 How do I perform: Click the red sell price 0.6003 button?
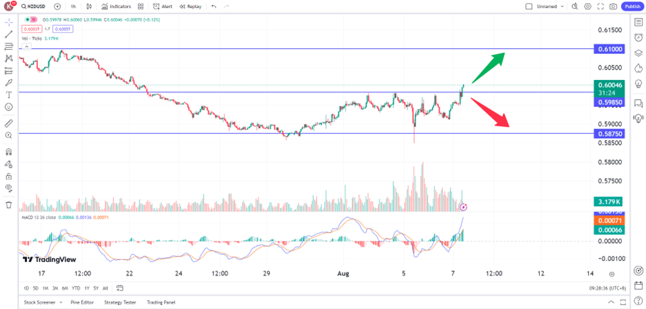(x=31, y=29)
